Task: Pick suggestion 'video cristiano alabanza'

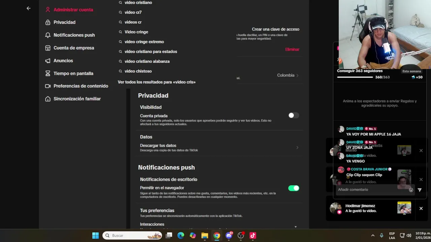Action: click(x=147, y=62)
